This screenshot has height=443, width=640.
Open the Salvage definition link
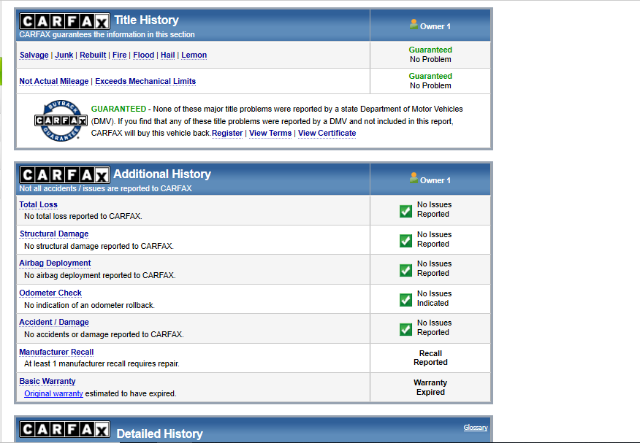click(34, 55)
